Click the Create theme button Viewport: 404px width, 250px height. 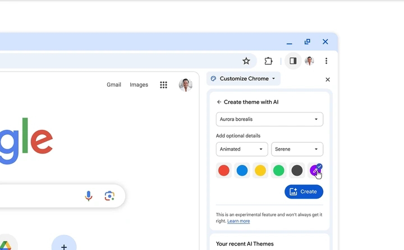304,192
